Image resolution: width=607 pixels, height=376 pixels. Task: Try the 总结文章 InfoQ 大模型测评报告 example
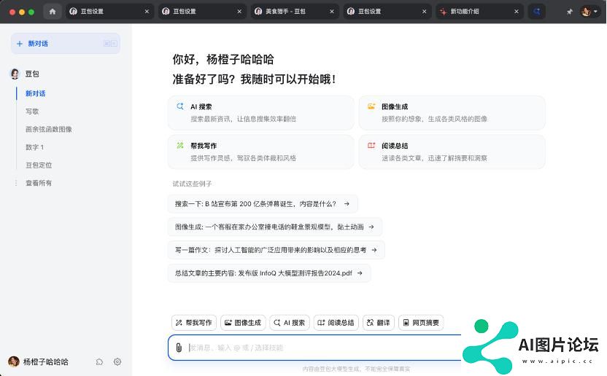tap(269, 273)
